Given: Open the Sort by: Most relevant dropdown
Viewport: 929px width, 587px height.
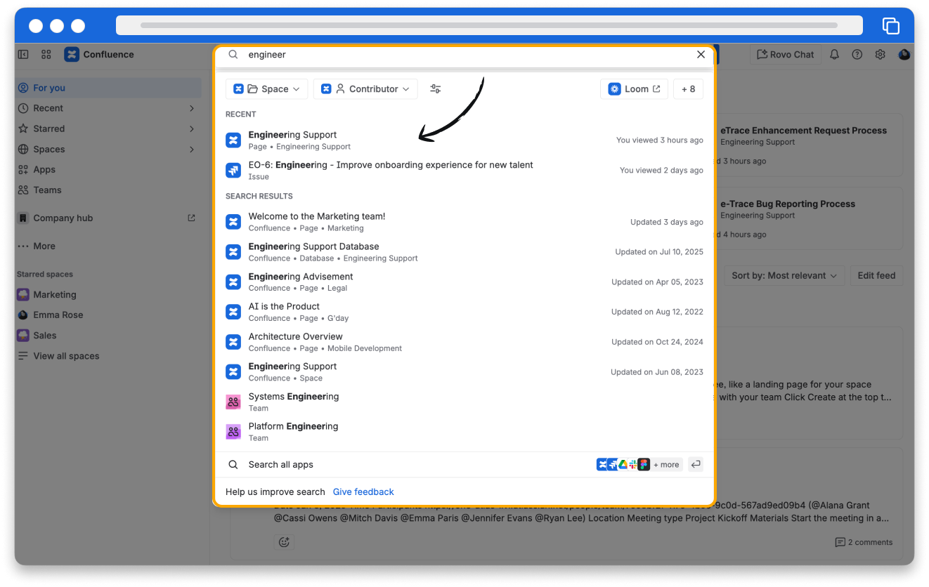Looking at the screenshot, I should pos(784,275).
